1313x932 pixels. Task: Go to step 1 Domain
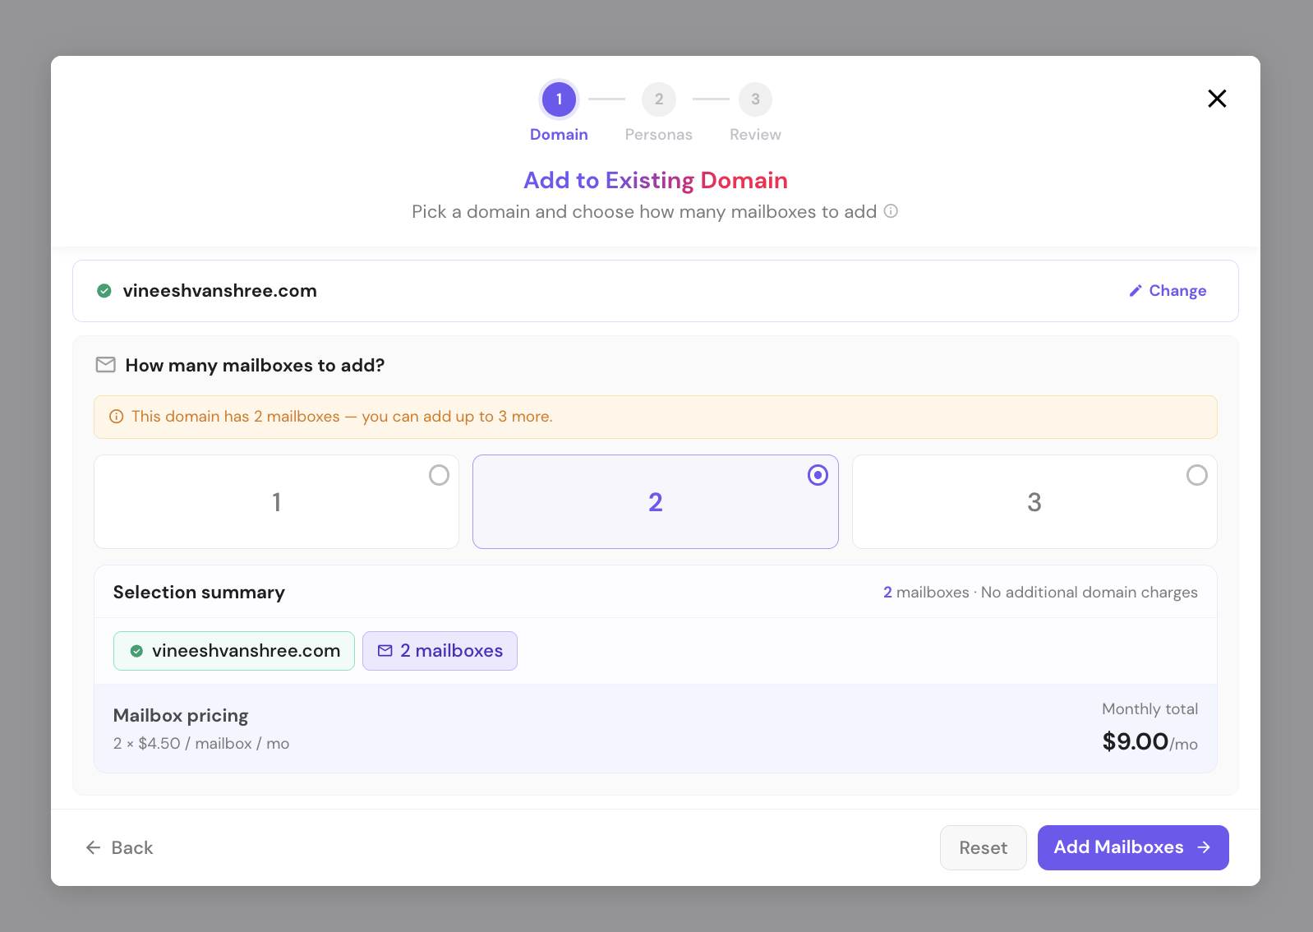pyautogui.click(x=559, y=113)
